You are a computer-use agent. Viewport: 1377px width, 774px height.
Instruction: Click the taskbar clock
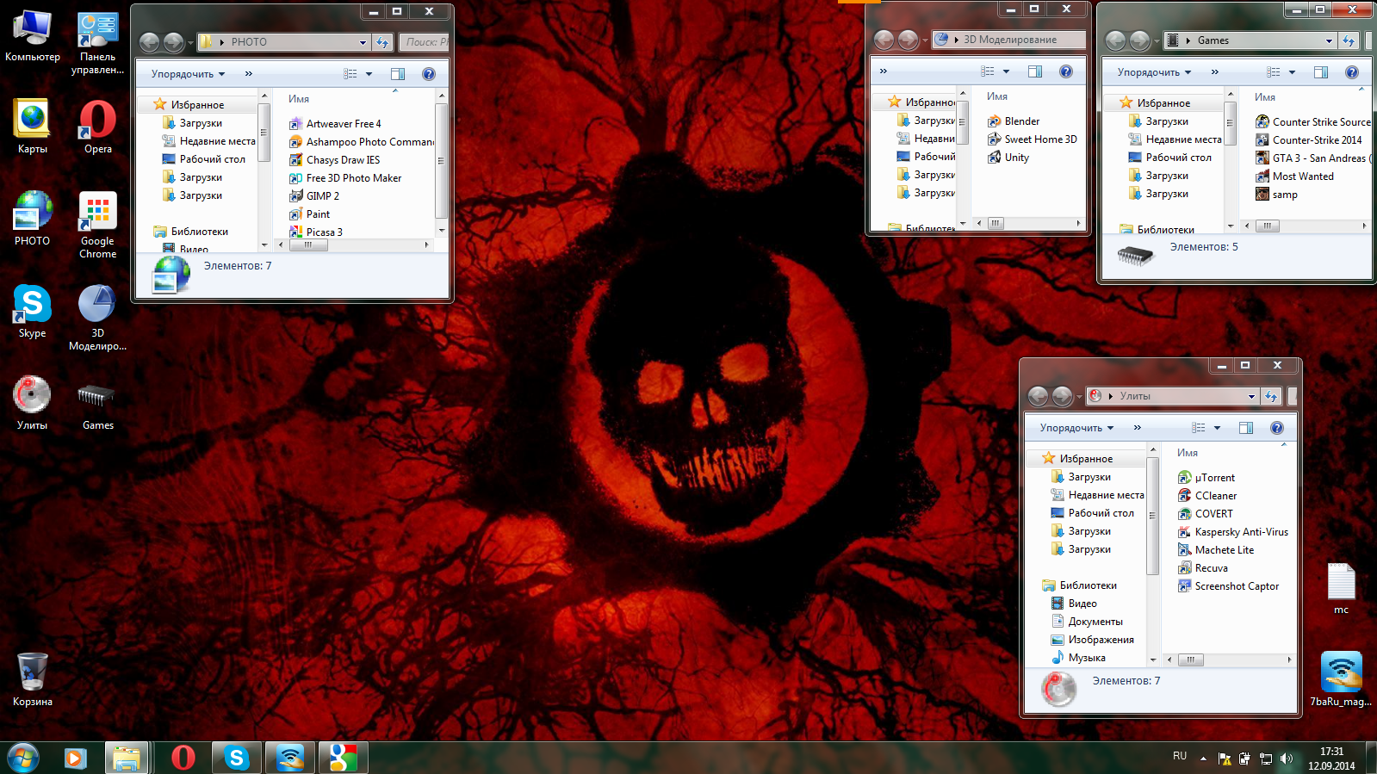click(x=1331, y=759)
